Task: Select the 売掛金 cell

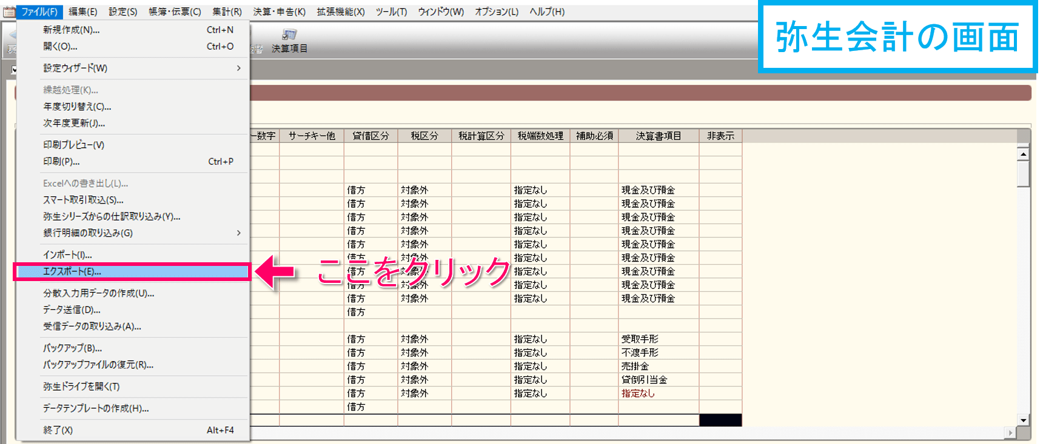Action: tap(659, 366)
